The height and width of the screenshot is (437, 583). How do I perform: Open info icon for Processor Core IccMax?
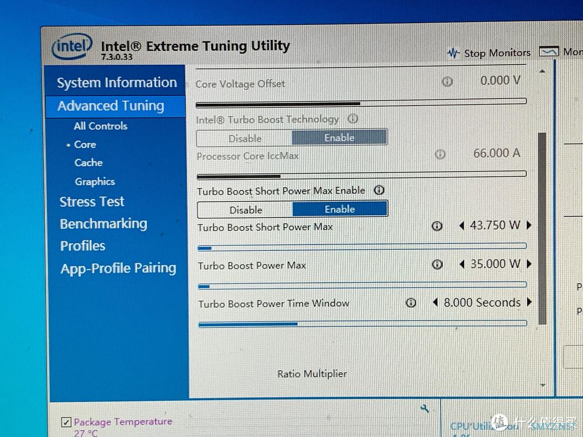440,154
